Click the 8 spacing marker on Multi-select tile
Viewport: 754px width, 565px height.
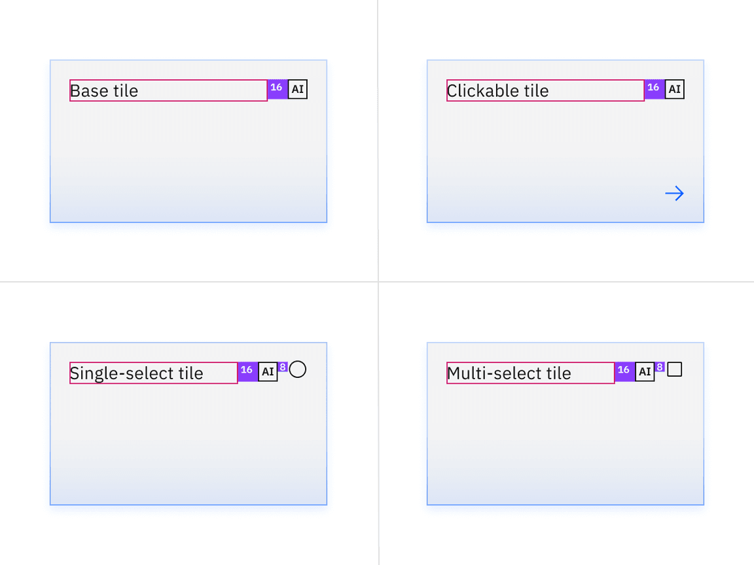660,367
